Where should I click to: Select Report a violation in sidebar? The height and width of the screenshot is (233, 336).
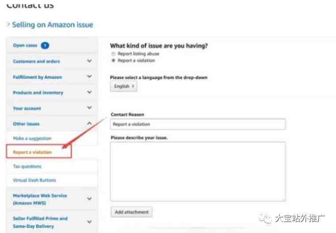[x=32, y=152]
